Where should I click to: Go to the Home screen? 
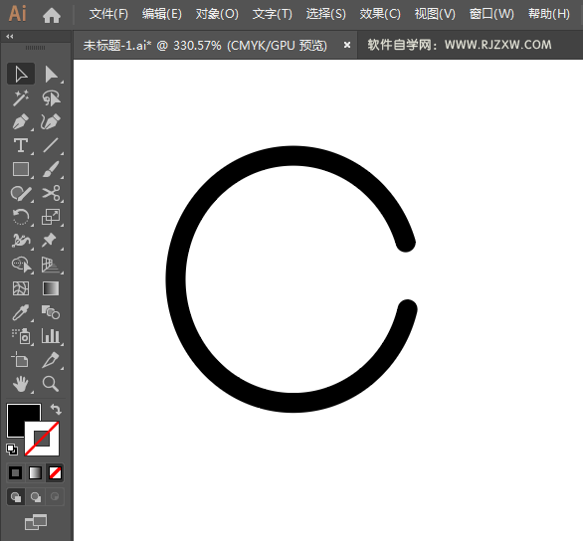52,15
